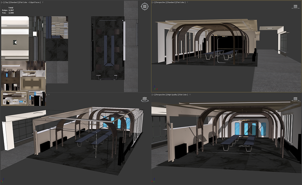
Task: Click the filter funnel icon in Top viewport
Action: coord(43,2)
